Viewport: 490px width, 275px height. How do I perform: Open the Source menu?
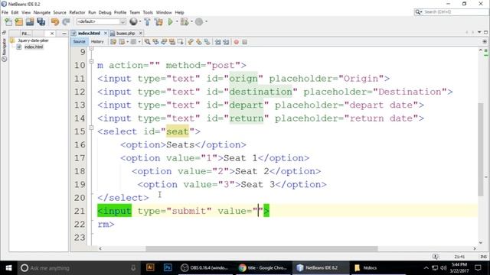pos(60,12)
